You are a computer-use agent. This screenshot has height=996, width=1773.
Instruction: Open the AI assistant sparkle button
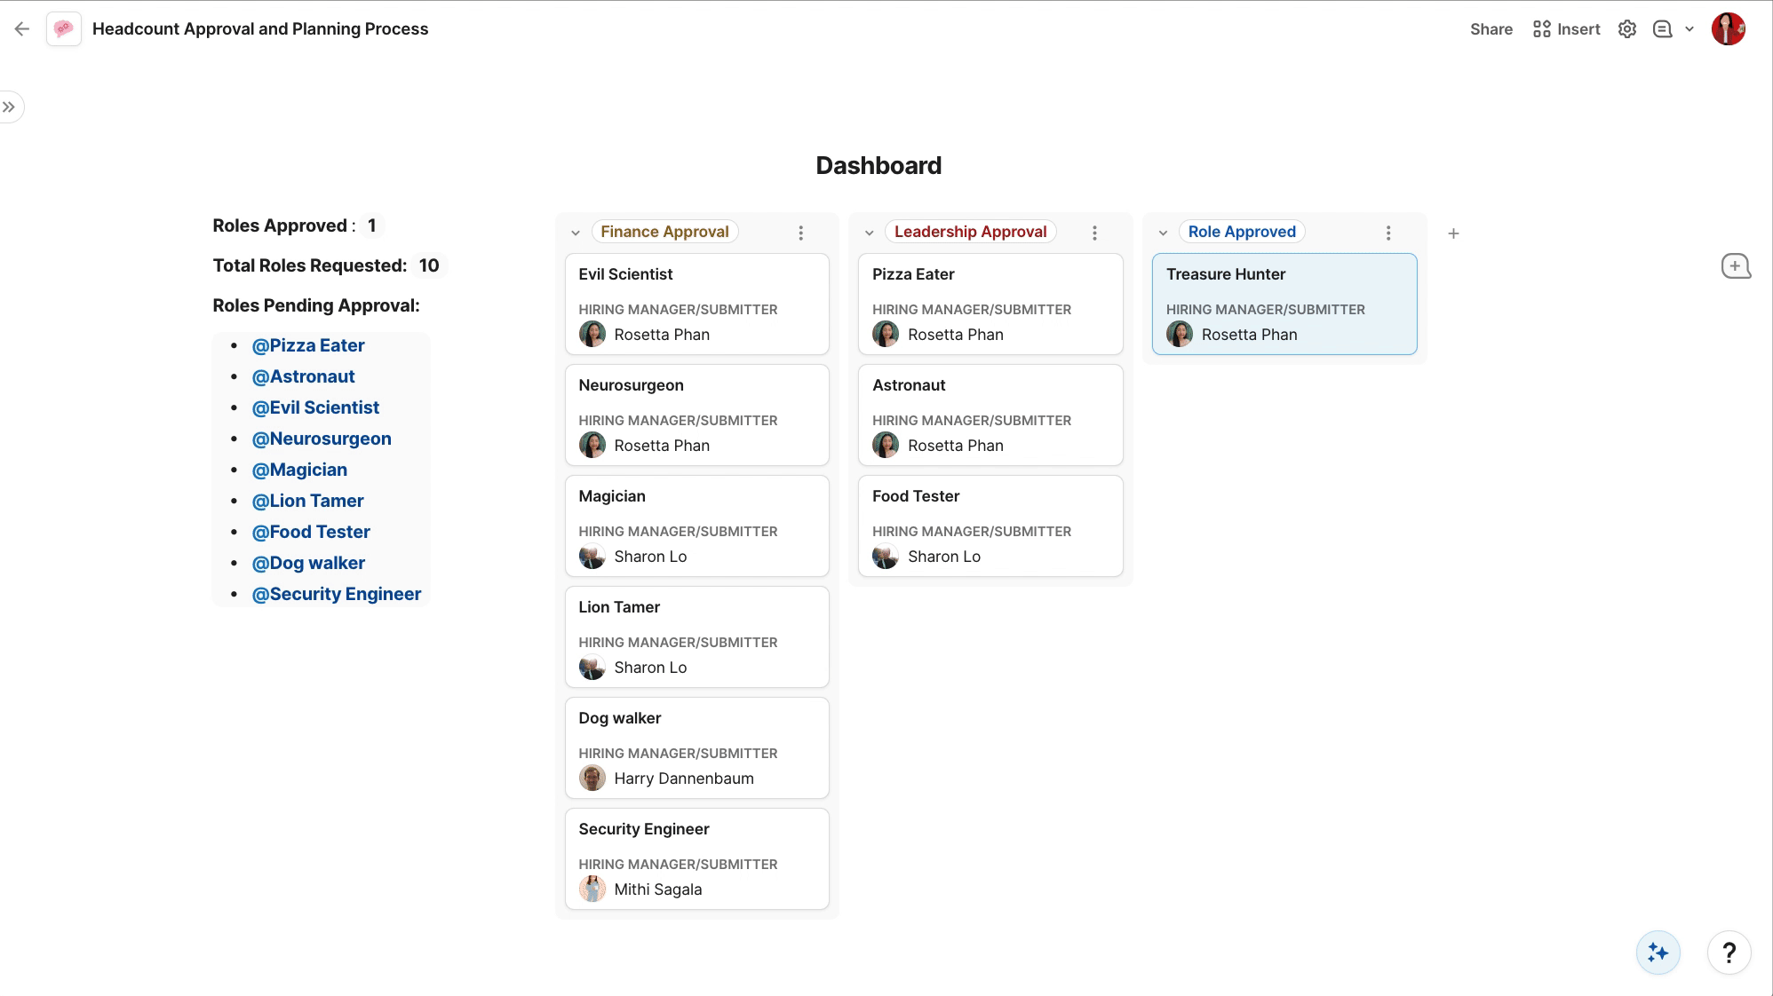tap(1658, 953)
